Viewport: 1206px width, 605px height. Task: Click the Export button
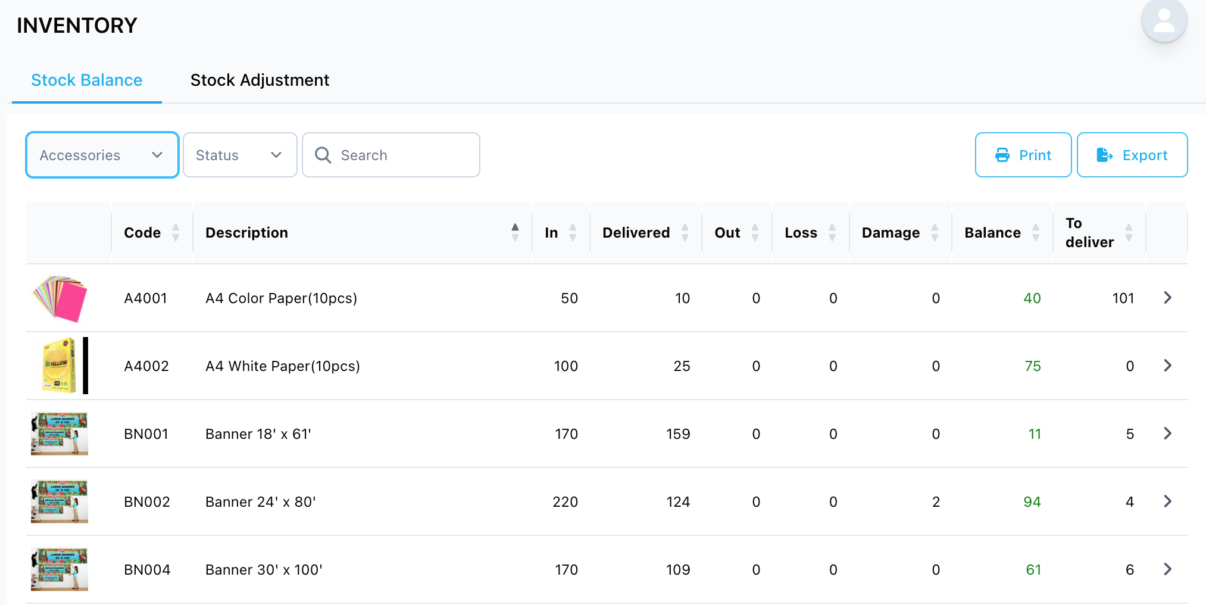tap(1132, 155)
